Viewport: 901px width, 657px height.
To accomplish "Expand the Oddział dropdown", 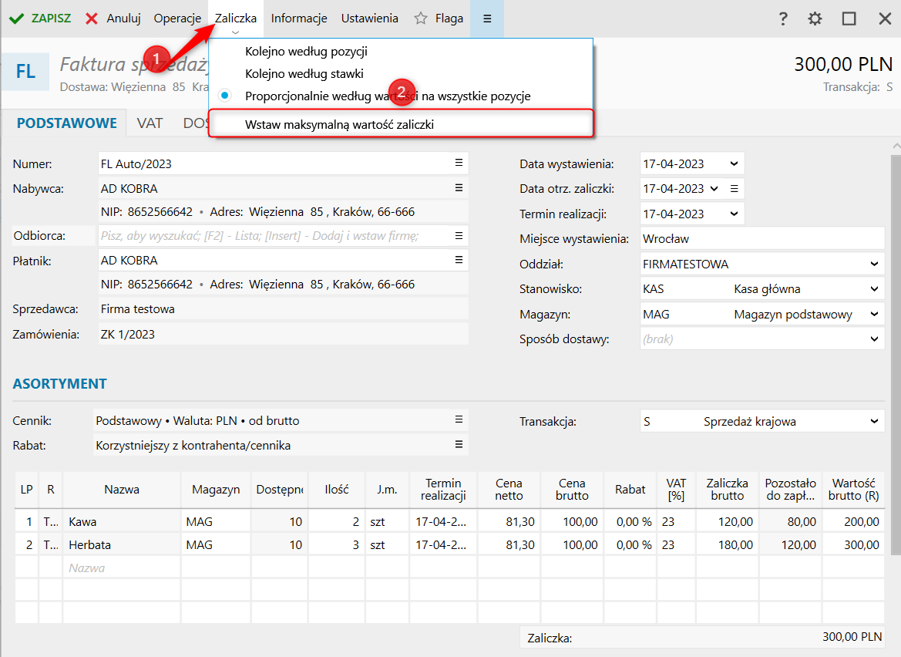I will 874,264.
